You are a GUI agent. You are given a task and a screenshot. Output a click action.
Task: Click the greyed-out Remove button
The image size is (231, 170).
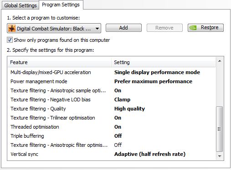pyautogui.click(x=164, y=28)
